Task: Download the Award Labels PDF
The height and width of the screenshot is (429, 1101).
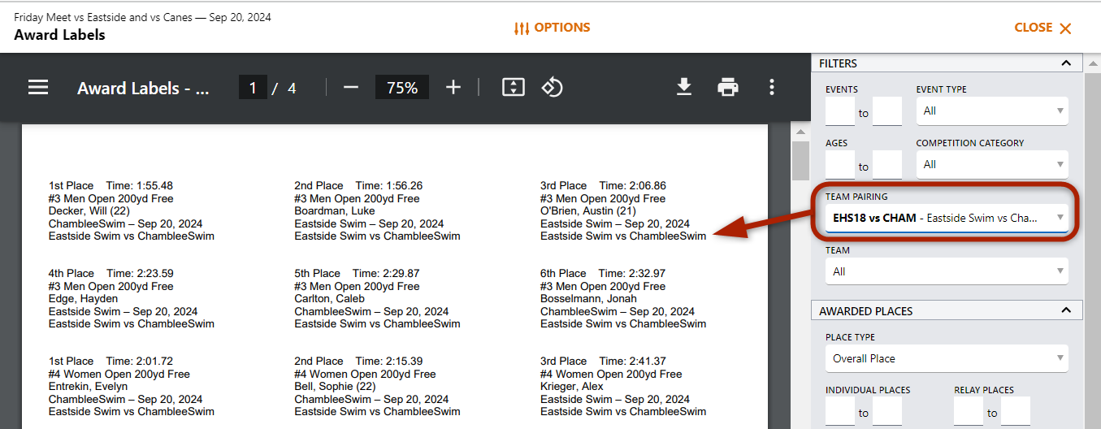Action: [684, 88]
